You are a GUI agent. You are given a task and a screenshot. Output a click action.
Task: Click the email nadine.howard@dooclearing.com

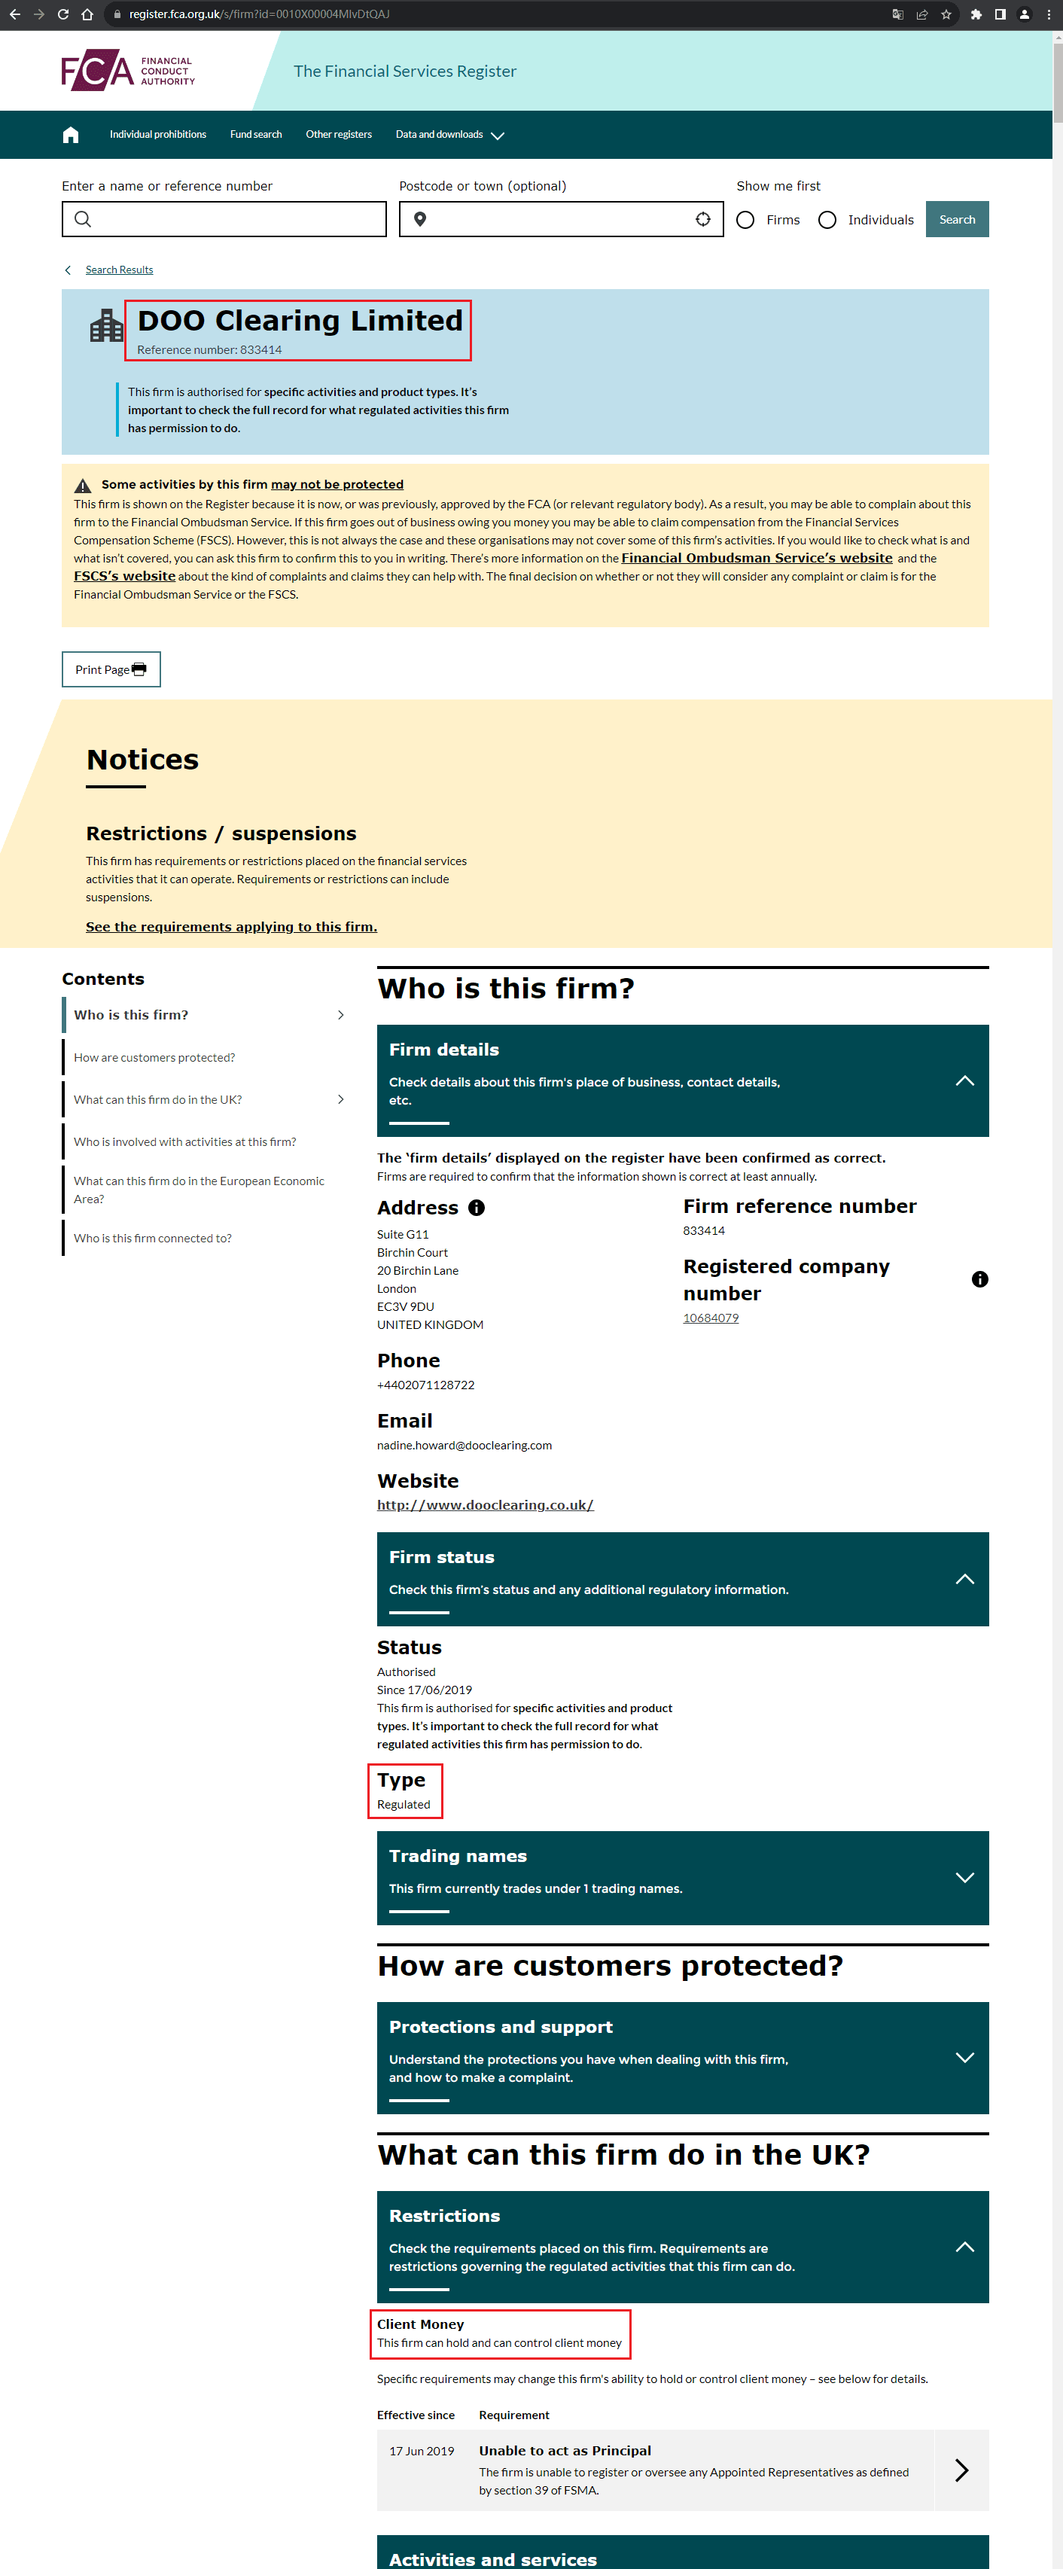(464, 1445)
